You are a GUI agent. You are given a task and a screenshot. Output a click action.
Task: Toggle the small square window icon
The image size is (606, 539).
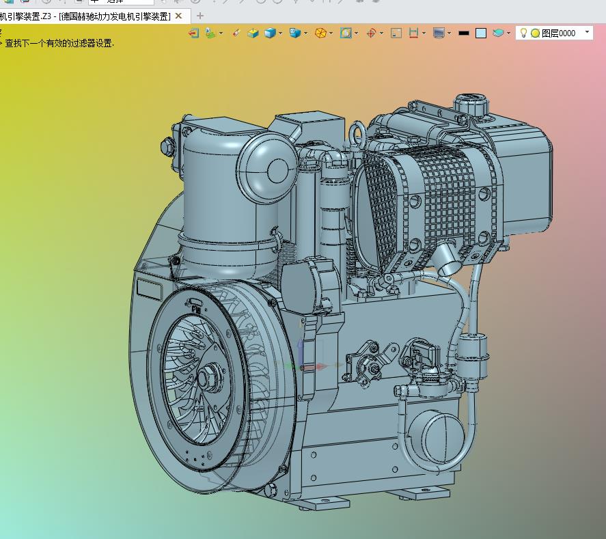pos(396,33)
